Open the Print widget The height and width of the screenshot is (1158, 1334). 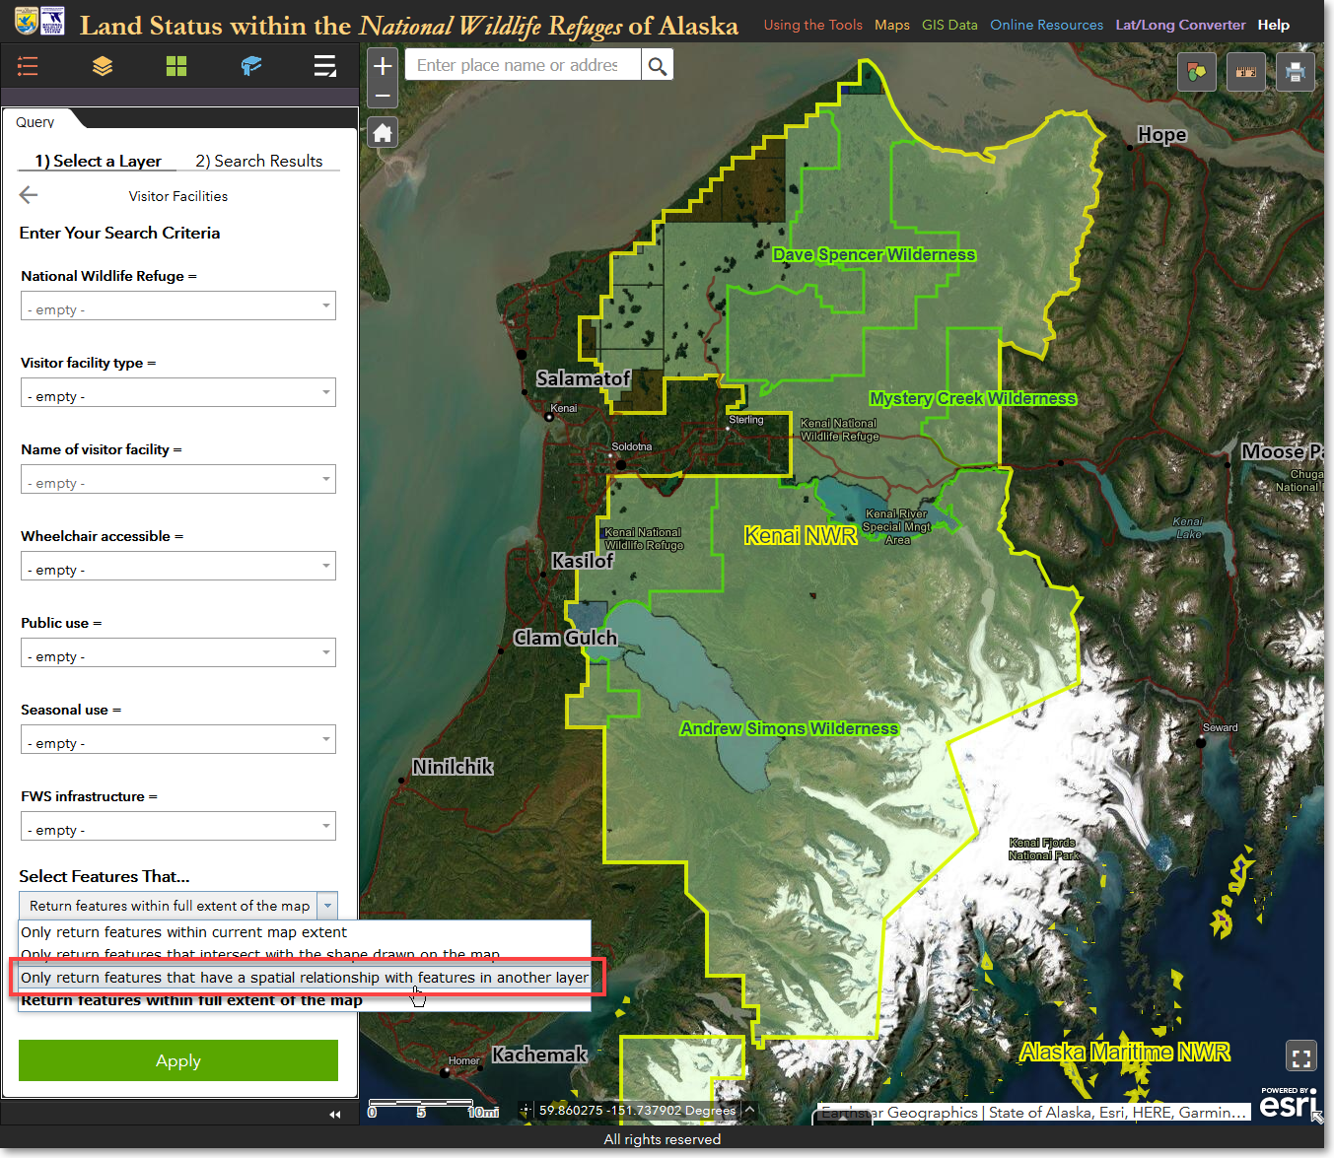tap(1296, 72)
